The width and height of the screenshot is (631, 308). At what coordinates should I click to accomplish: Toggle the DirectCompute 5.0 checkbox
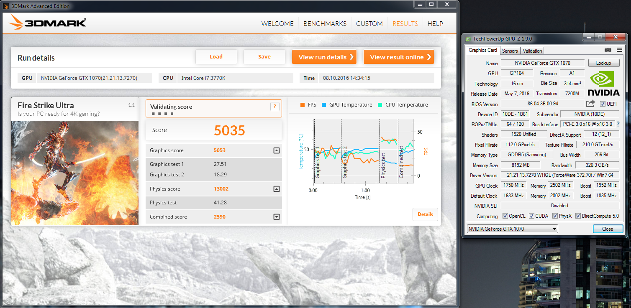(578, 216)
